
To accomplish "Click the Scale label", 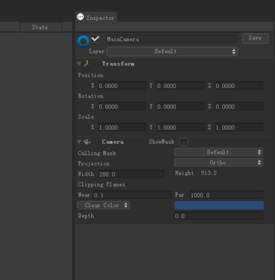I will [86, 117].
